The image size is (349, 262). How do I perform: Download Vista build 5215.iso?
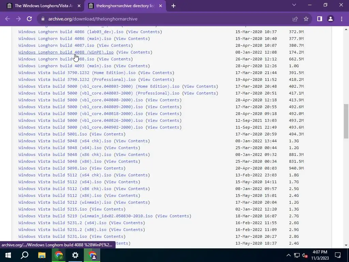tap(52, 209)
